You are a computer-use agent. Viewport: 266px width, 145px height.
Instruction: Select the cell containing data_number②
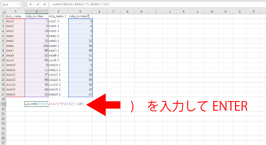81,16
